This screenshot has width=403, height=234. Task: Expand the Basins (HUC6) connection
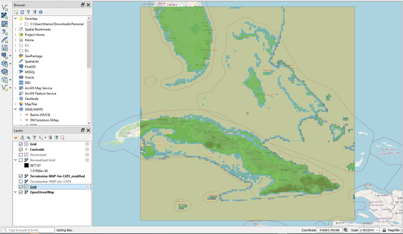[21, 115]
